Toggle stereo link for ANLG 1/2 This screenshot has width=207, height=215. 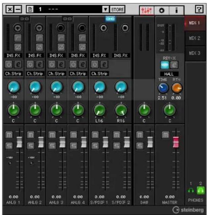tap(24, 19)
